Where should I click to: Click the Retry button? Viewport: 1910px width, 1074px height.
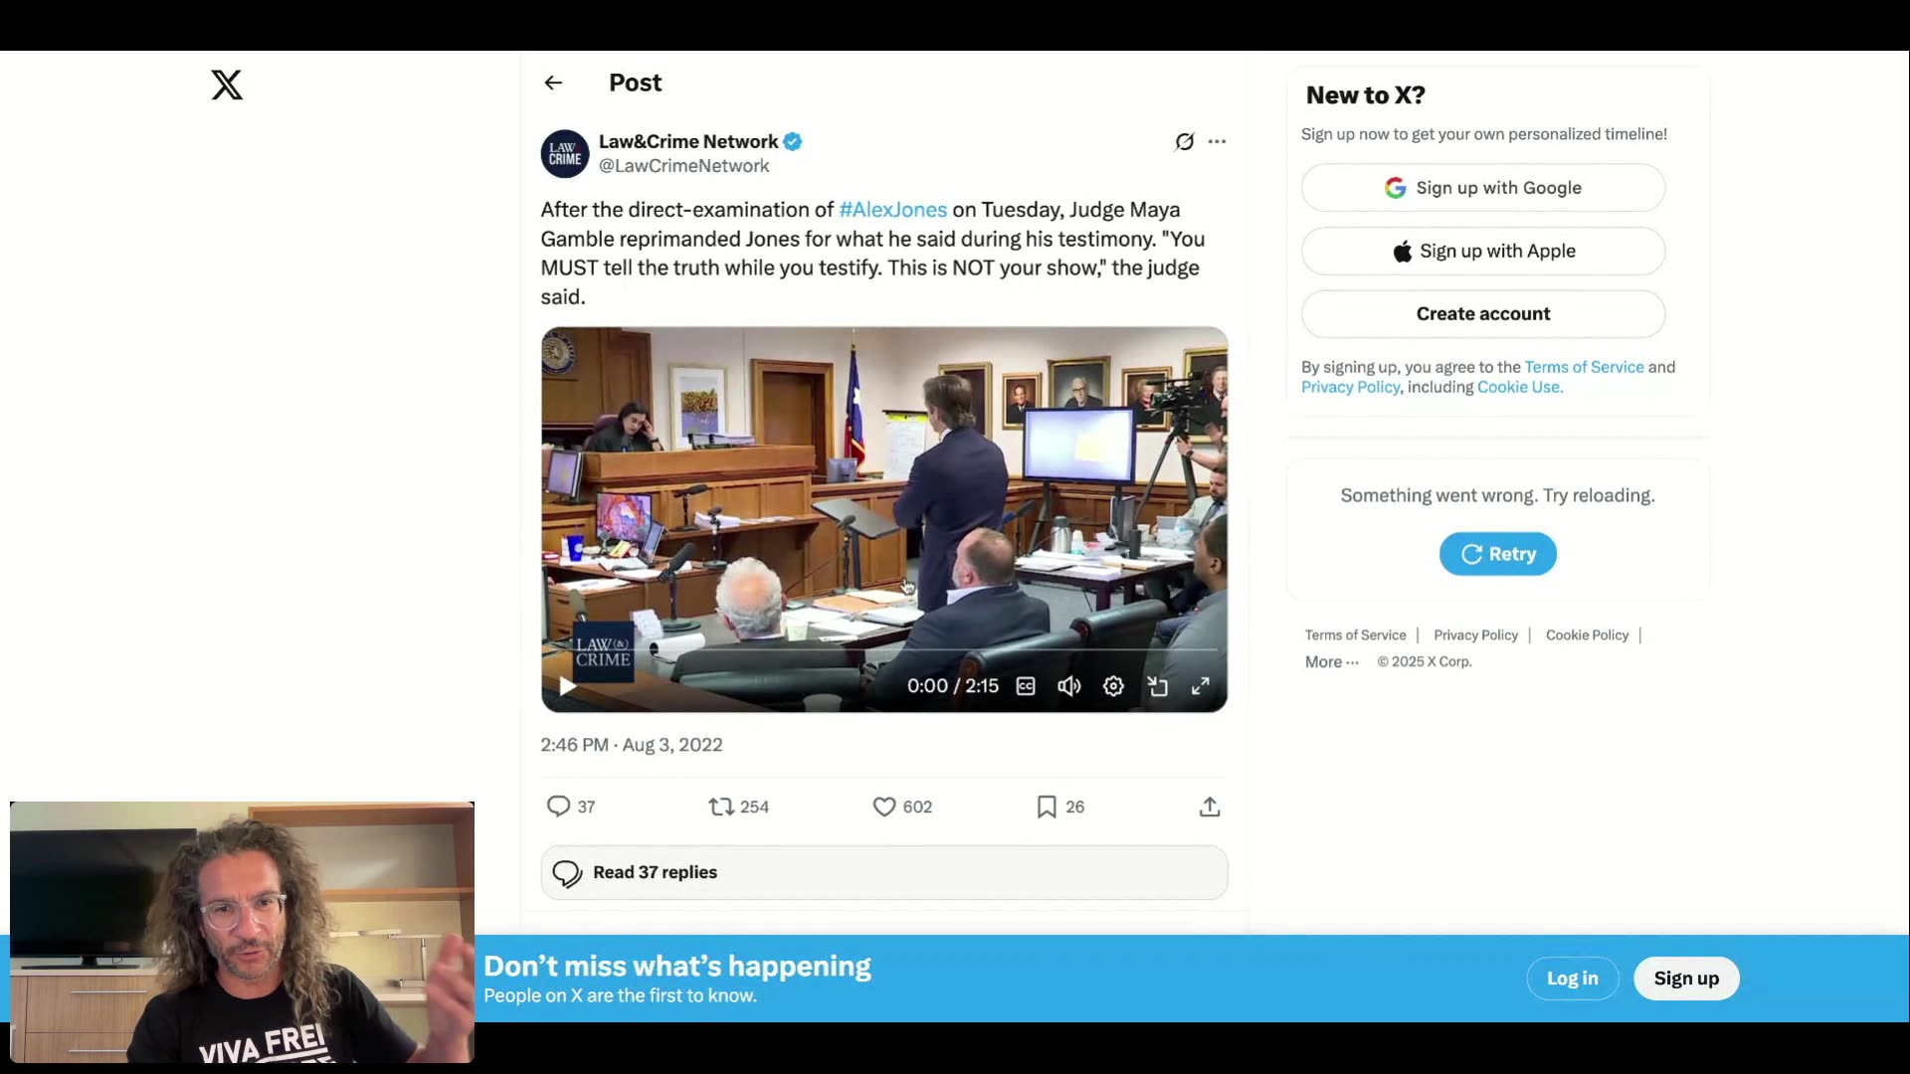coord(1497,554)
